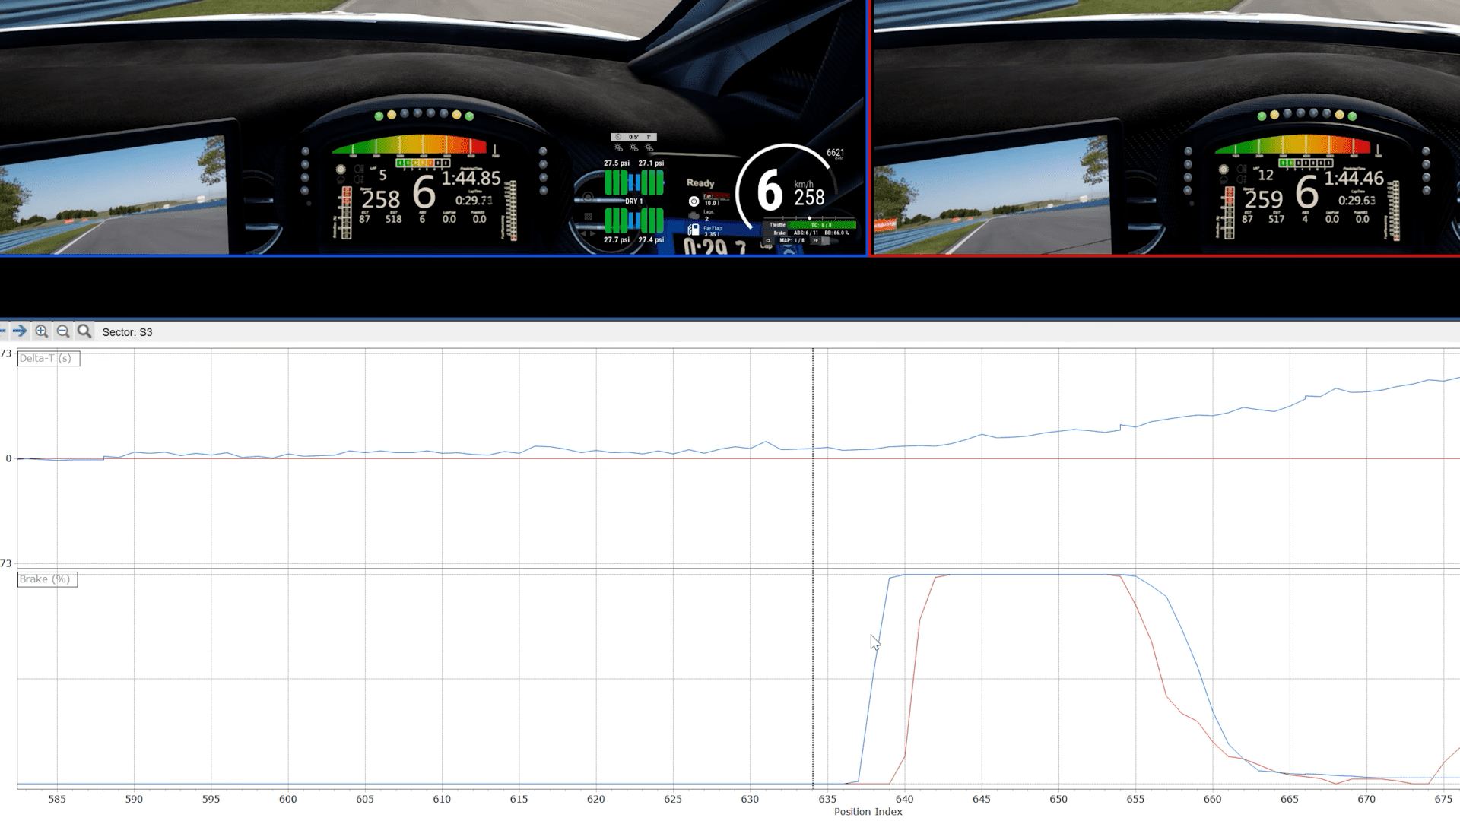Viewport: 1460px width, 821px height.
Task: Click the zoom out magnifier icon
Action: click(x=63, y=331)
